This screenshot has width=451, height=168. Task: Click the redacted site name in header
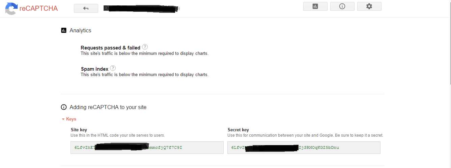(141, 8)
